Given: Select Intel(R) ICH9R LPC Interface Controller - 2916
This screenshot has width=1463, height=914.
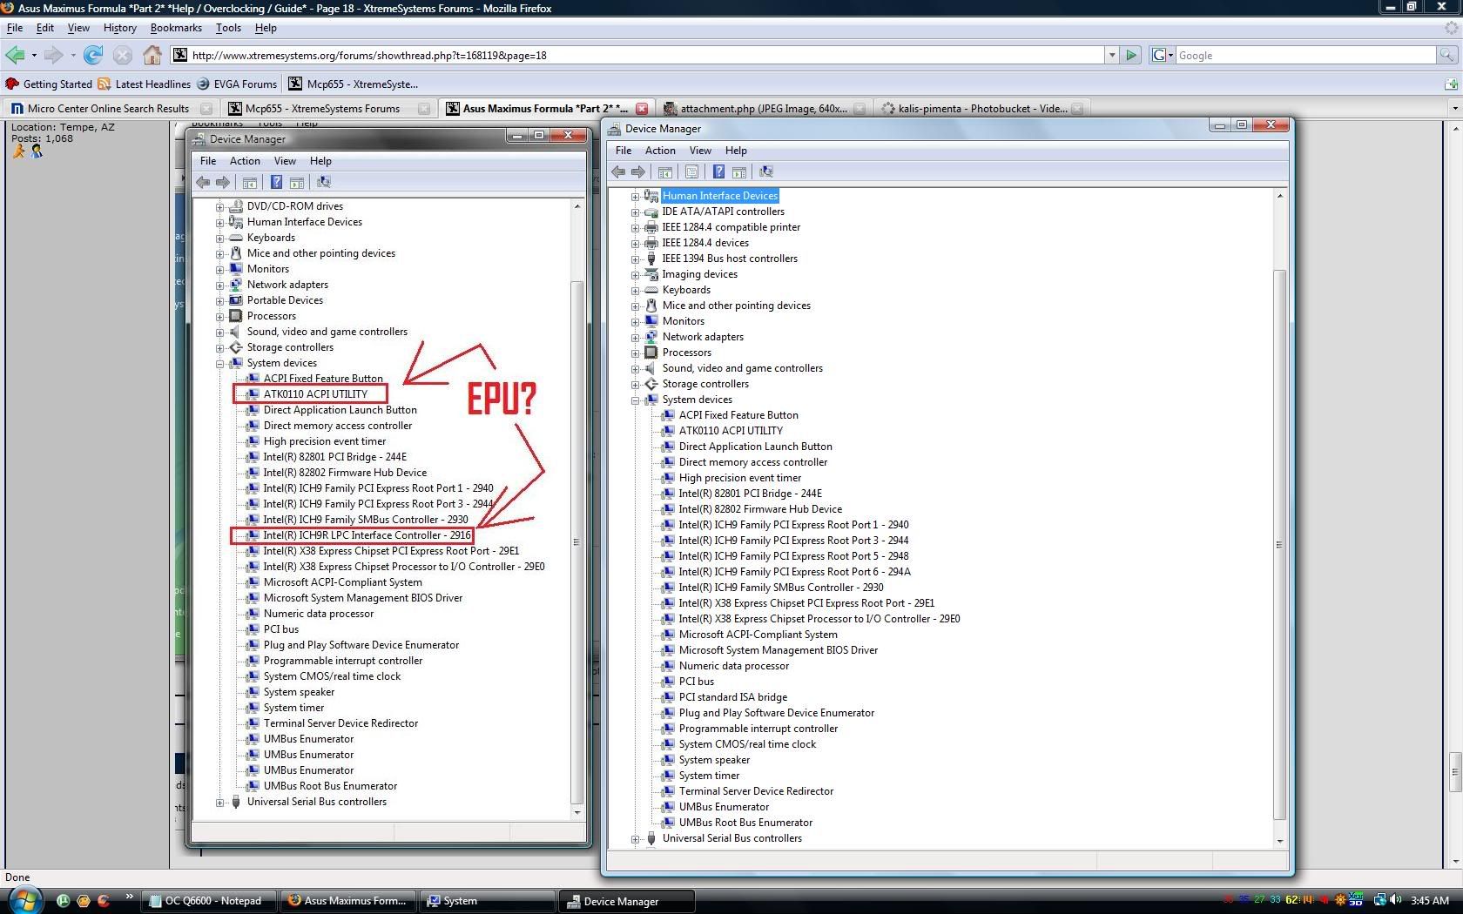Looking at the screenshot, I should (x=367, y=535).
